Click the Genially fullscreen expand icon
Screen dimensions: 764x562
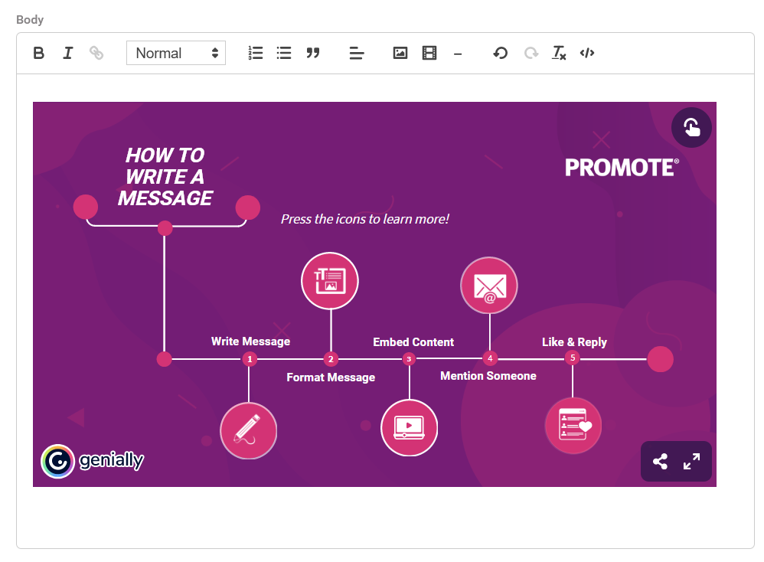click(x=692, y=462)
